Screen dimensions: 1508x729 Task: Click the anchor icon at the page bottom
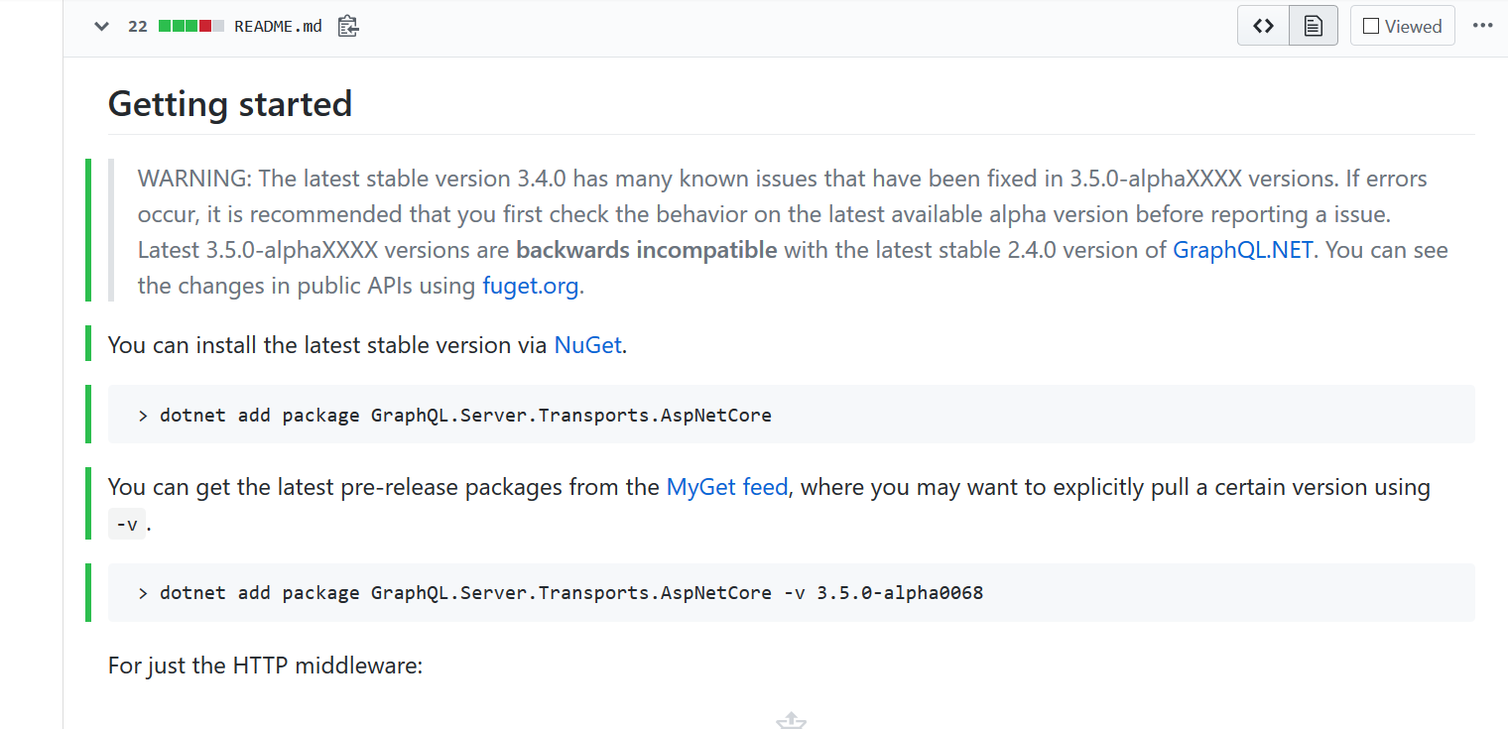(x=791, y=721)
